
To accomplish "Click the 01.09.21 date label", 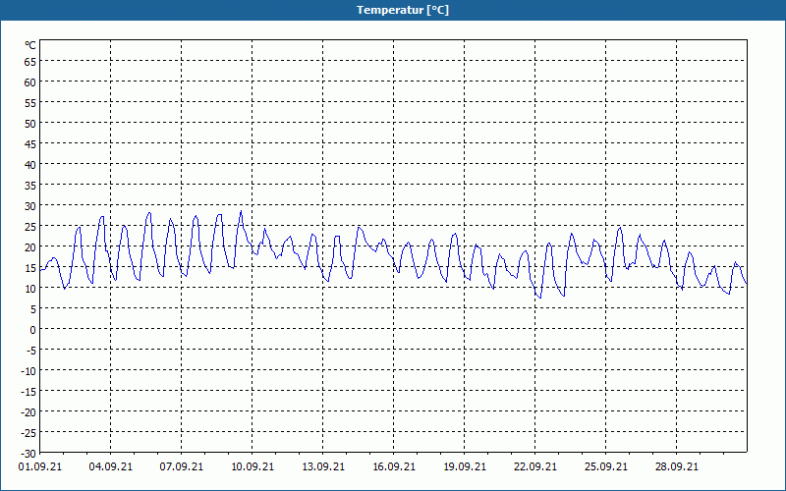I will coord(40,467).
